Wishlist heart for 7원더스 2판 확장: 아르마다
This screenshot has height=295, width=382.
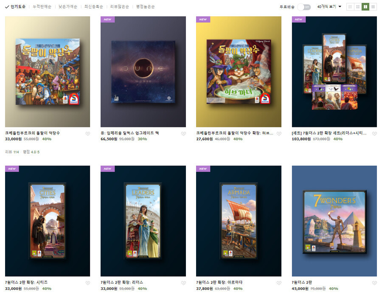(279, 283)
